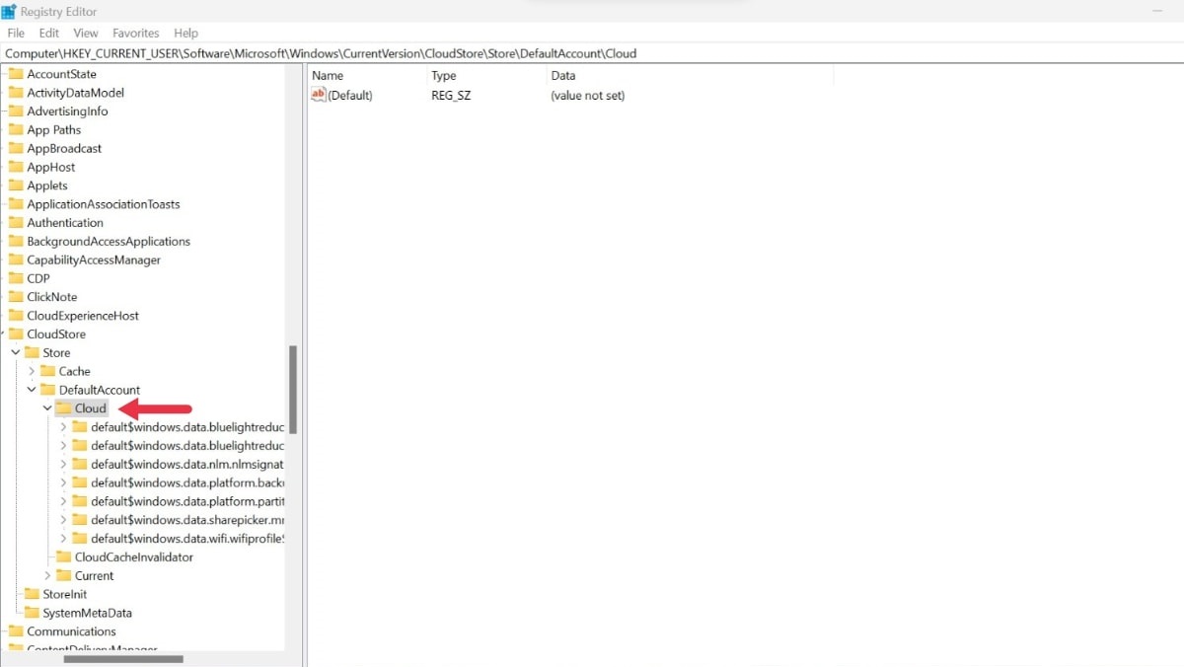Open the Favorites menu

coord(135,32)
